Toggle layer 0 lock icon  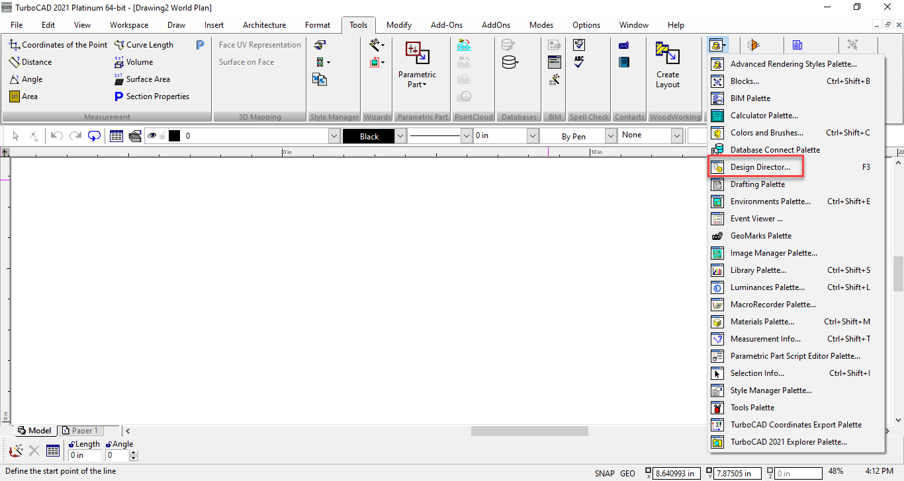pyautogui.click(x=162, y=136)
